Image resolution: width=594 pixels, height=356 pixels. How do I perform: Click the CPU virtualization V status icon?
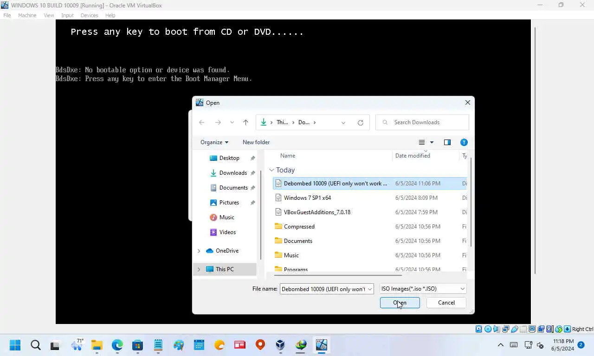[549, 329]
